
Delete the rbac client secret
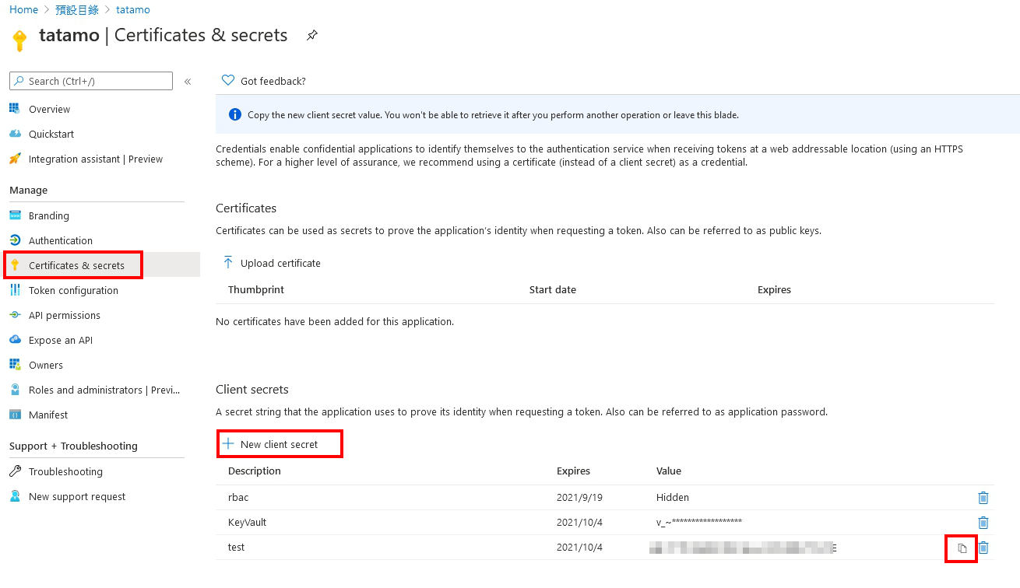coord(983,498)
